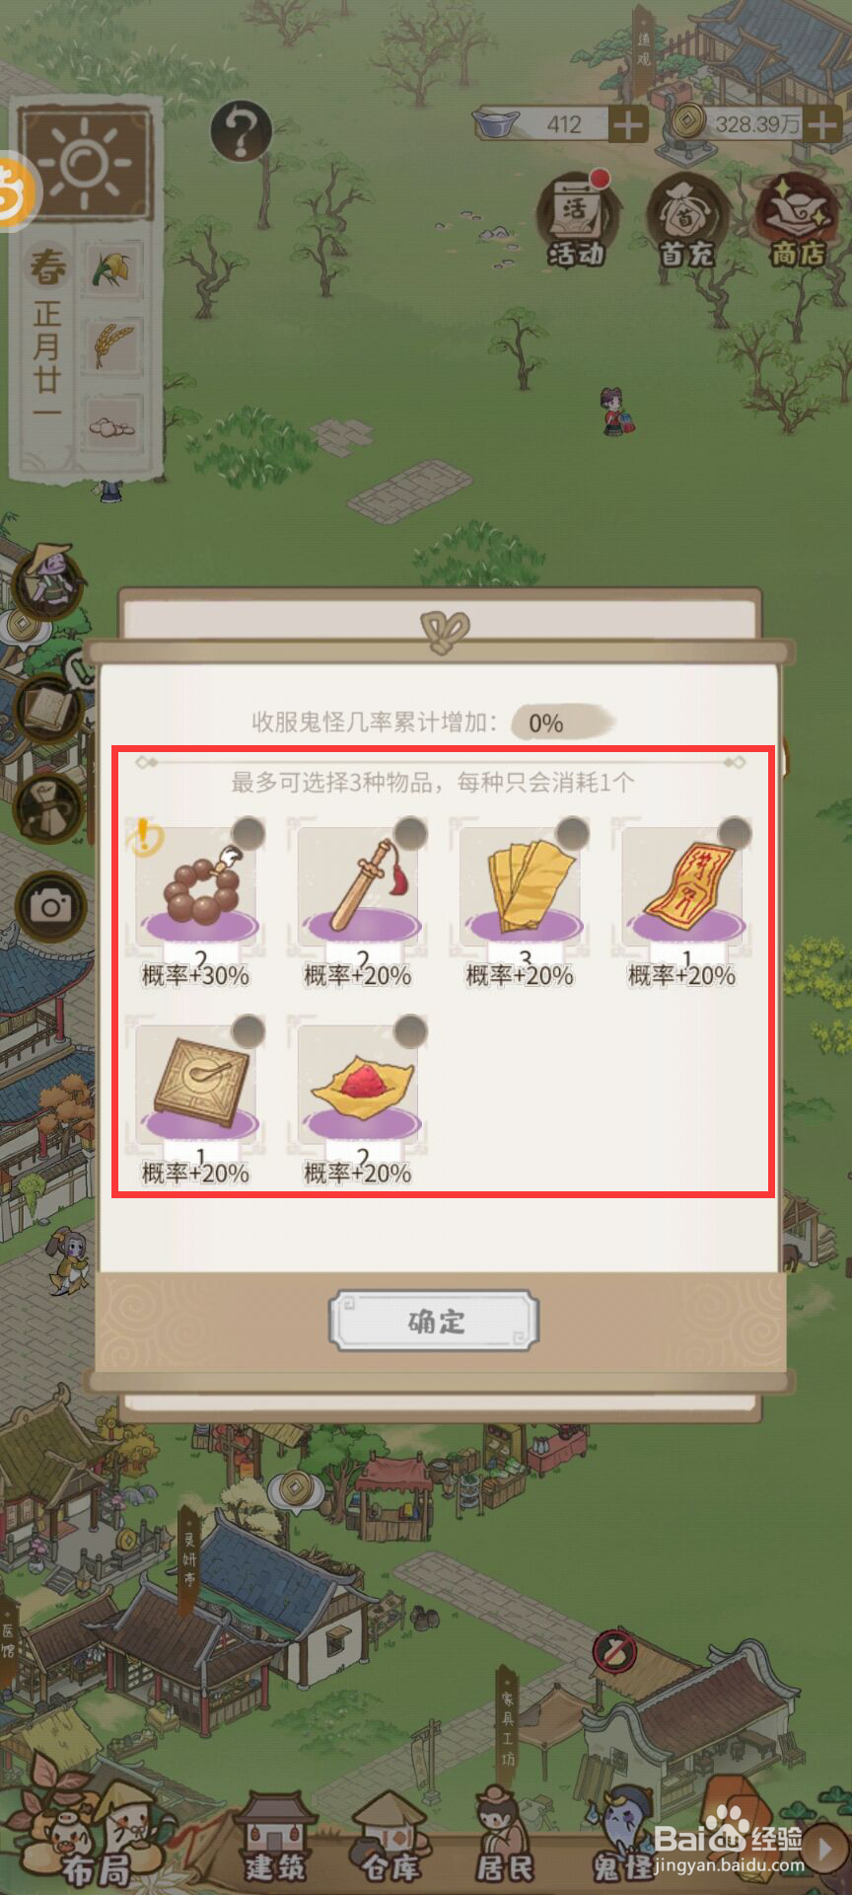This screenshot has height=1895, width=852.
Task: Open the 建筑 buildings tab
Action: tap(275, 1837)
